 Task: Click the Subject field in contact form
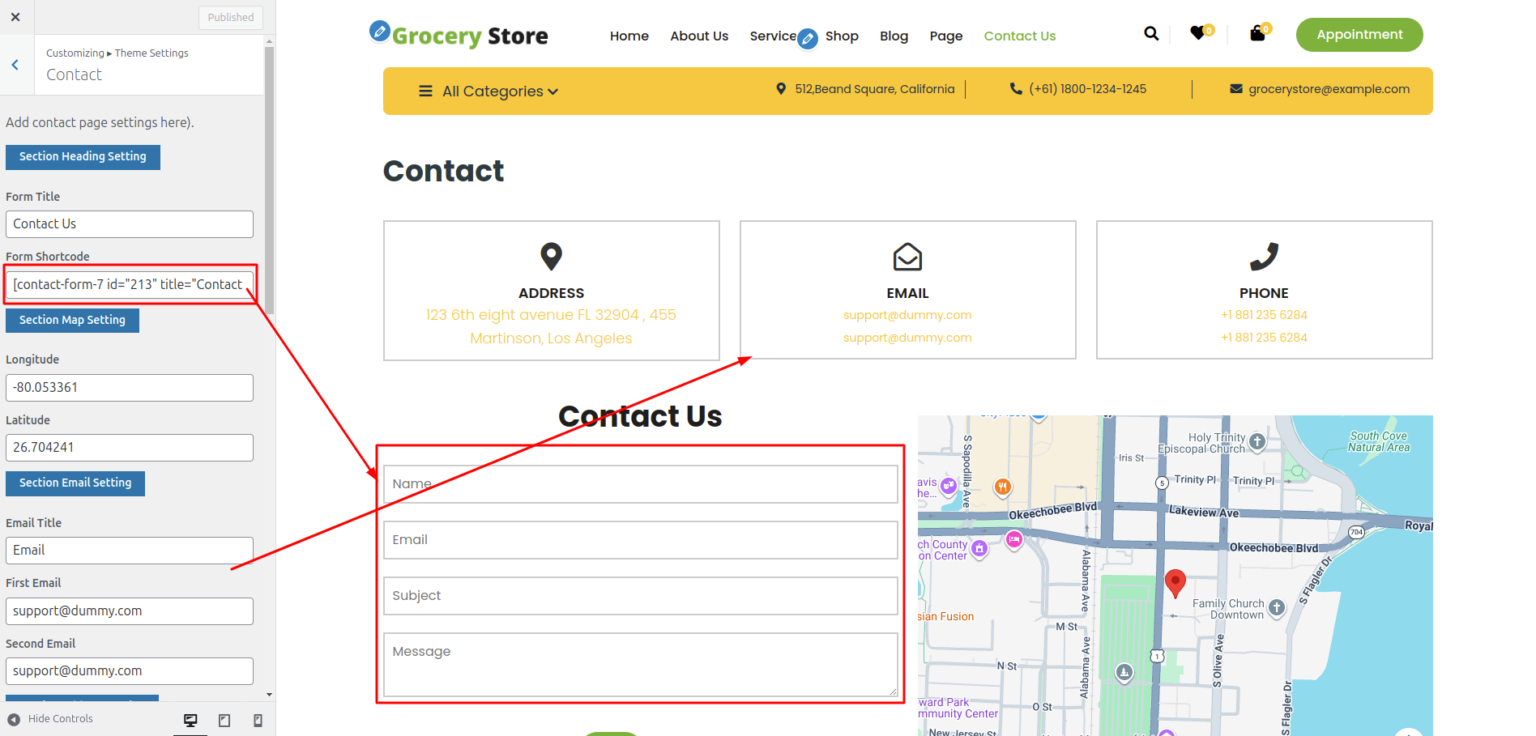pyautogui.click(x=640, y=596)
